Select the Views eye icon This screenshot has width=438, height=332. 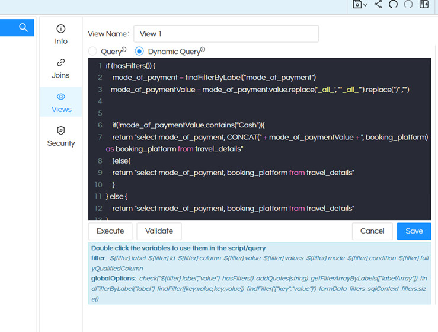61,97
